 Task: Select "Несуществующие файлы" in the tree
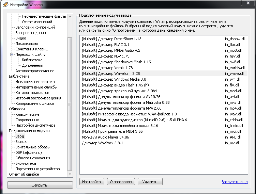[x=44, y=16]
